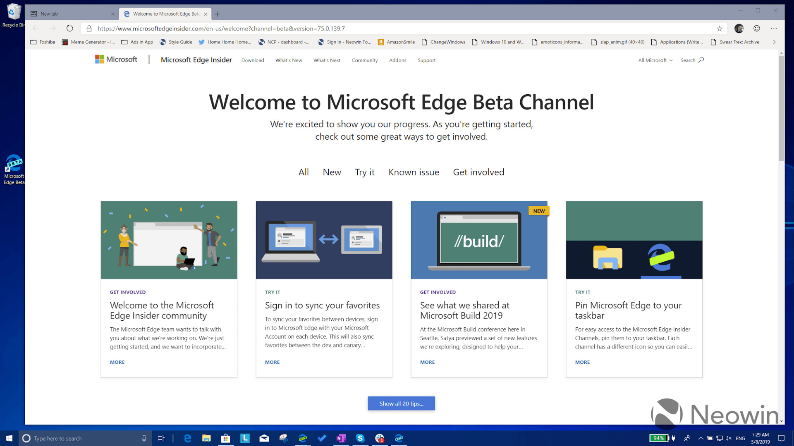
Task: Open Skype from the taskbar
Action: (x=360, y=438)
